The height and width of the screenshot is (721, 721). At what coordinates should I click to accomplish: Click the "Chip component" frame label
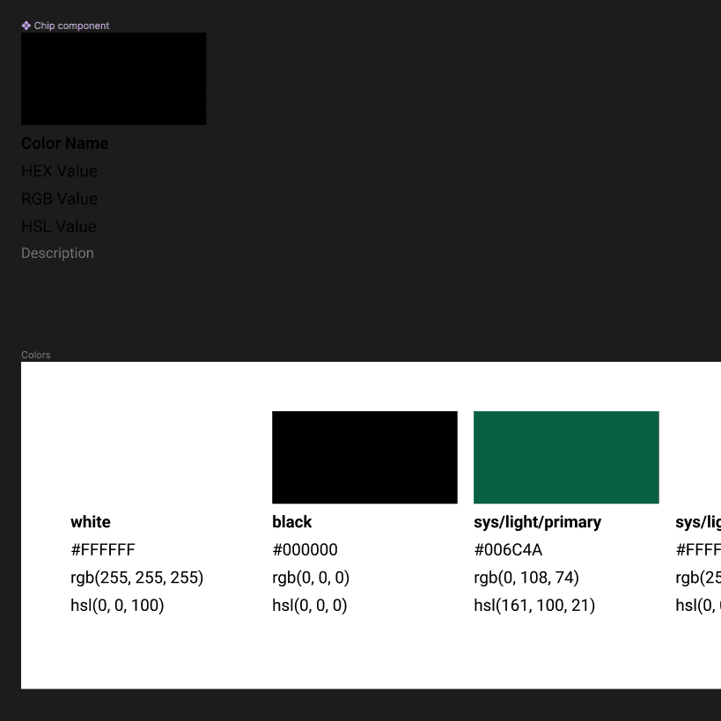pyautogui.click(x=70, y=26)
